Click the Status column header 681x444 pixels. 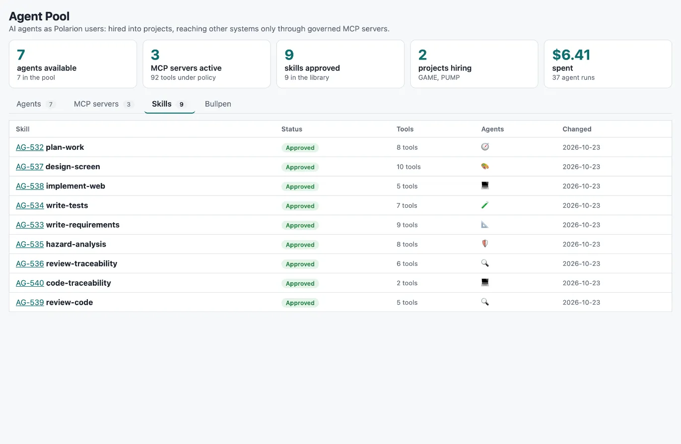pyautogui.click(x=292, y=129)
